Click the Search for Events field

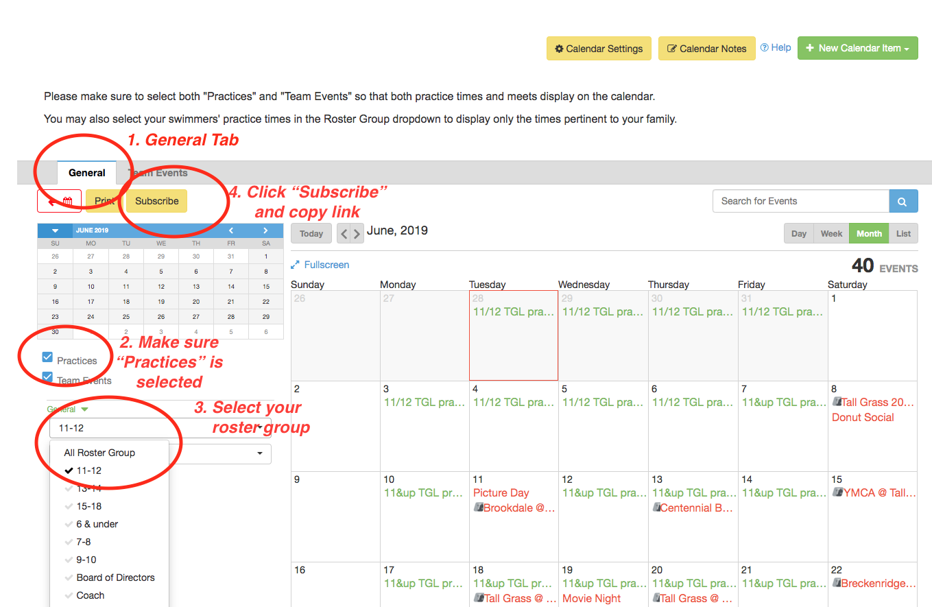pos(800,202)
